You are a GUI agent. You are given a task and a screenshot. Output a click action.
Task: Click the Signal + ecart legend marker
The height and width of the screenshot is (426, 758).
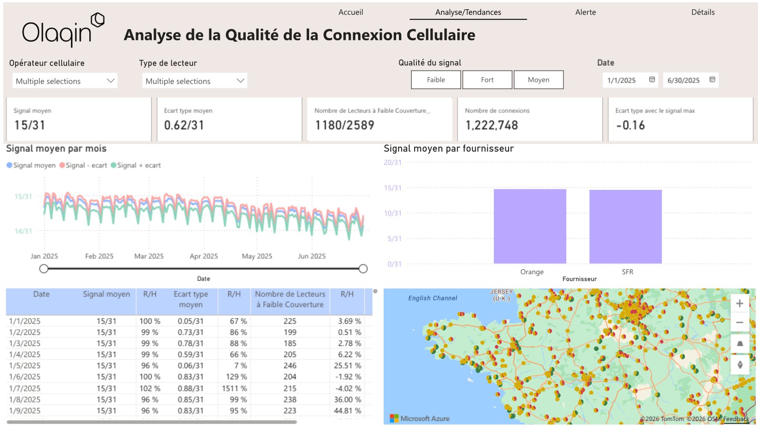click(x=113, y=165)
